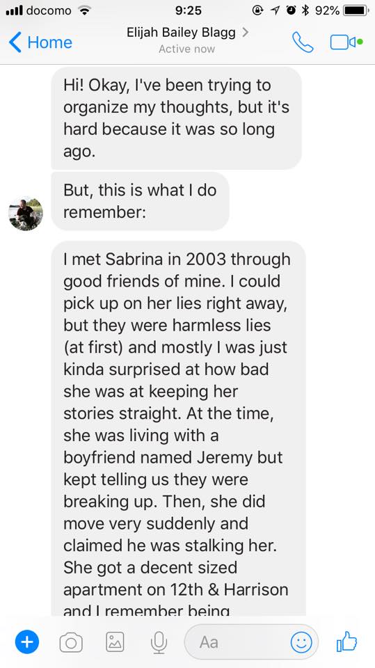Tap the back chevron arrow
The height and width of the screenshot is (668, 375).
click(x=15, y=42)
